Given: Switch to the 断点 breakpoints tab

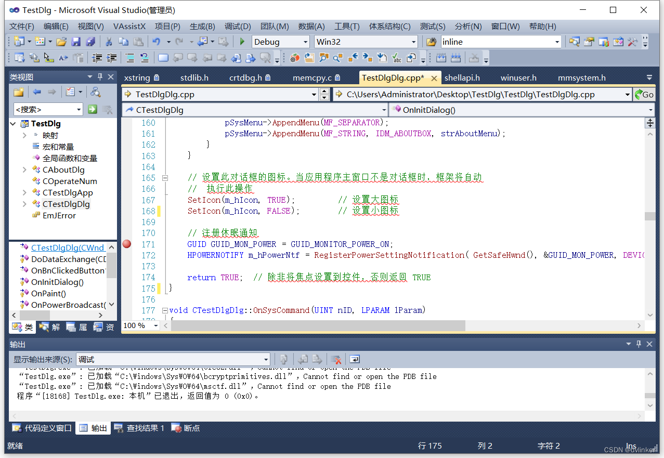Looking at the screenshot, I should pyautogui.click(x=186, y=428).
